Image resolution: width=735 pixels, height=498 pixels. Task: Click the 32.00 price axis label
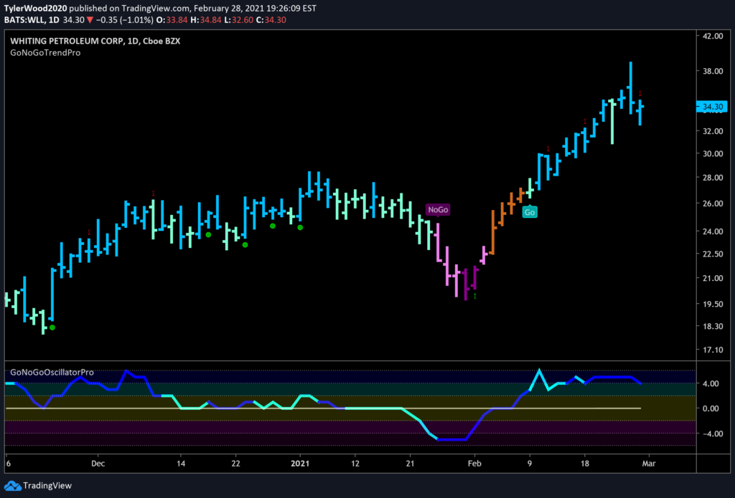click(713, 131)
